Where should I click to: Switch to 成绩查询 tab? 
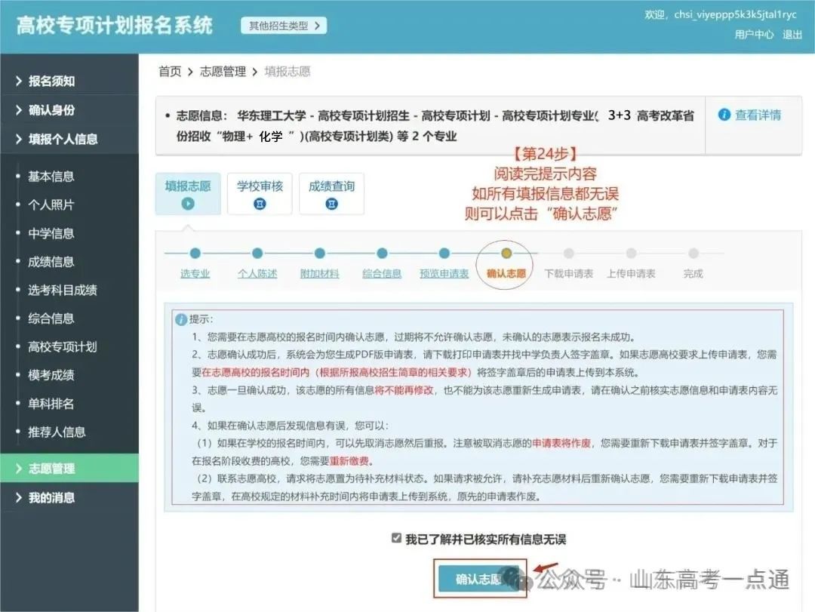coord(331,193)
